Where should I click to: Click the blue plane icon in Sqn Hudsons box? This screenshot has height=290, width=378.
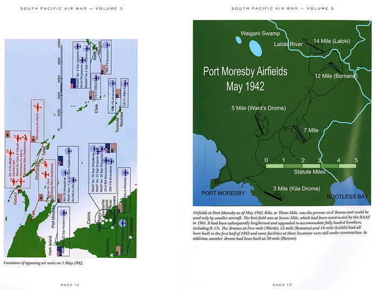click(x=63, y=213)
